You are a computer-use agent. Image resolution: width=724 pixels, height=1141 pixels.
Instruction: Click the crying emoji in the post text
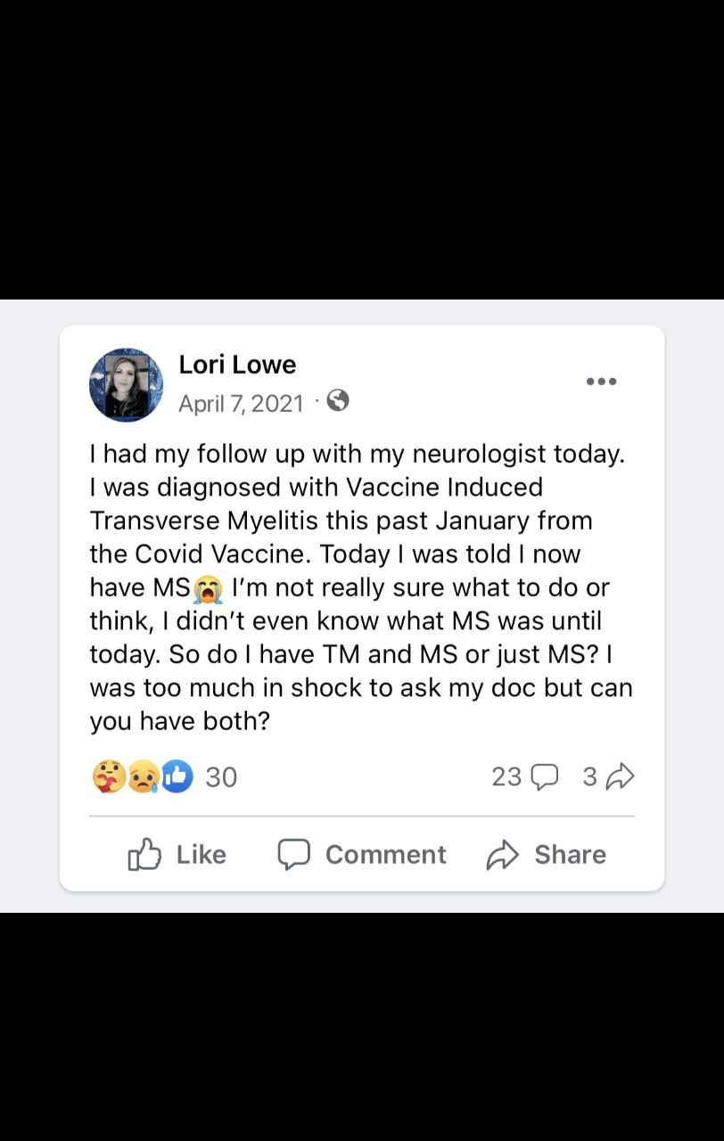point(208,589)
